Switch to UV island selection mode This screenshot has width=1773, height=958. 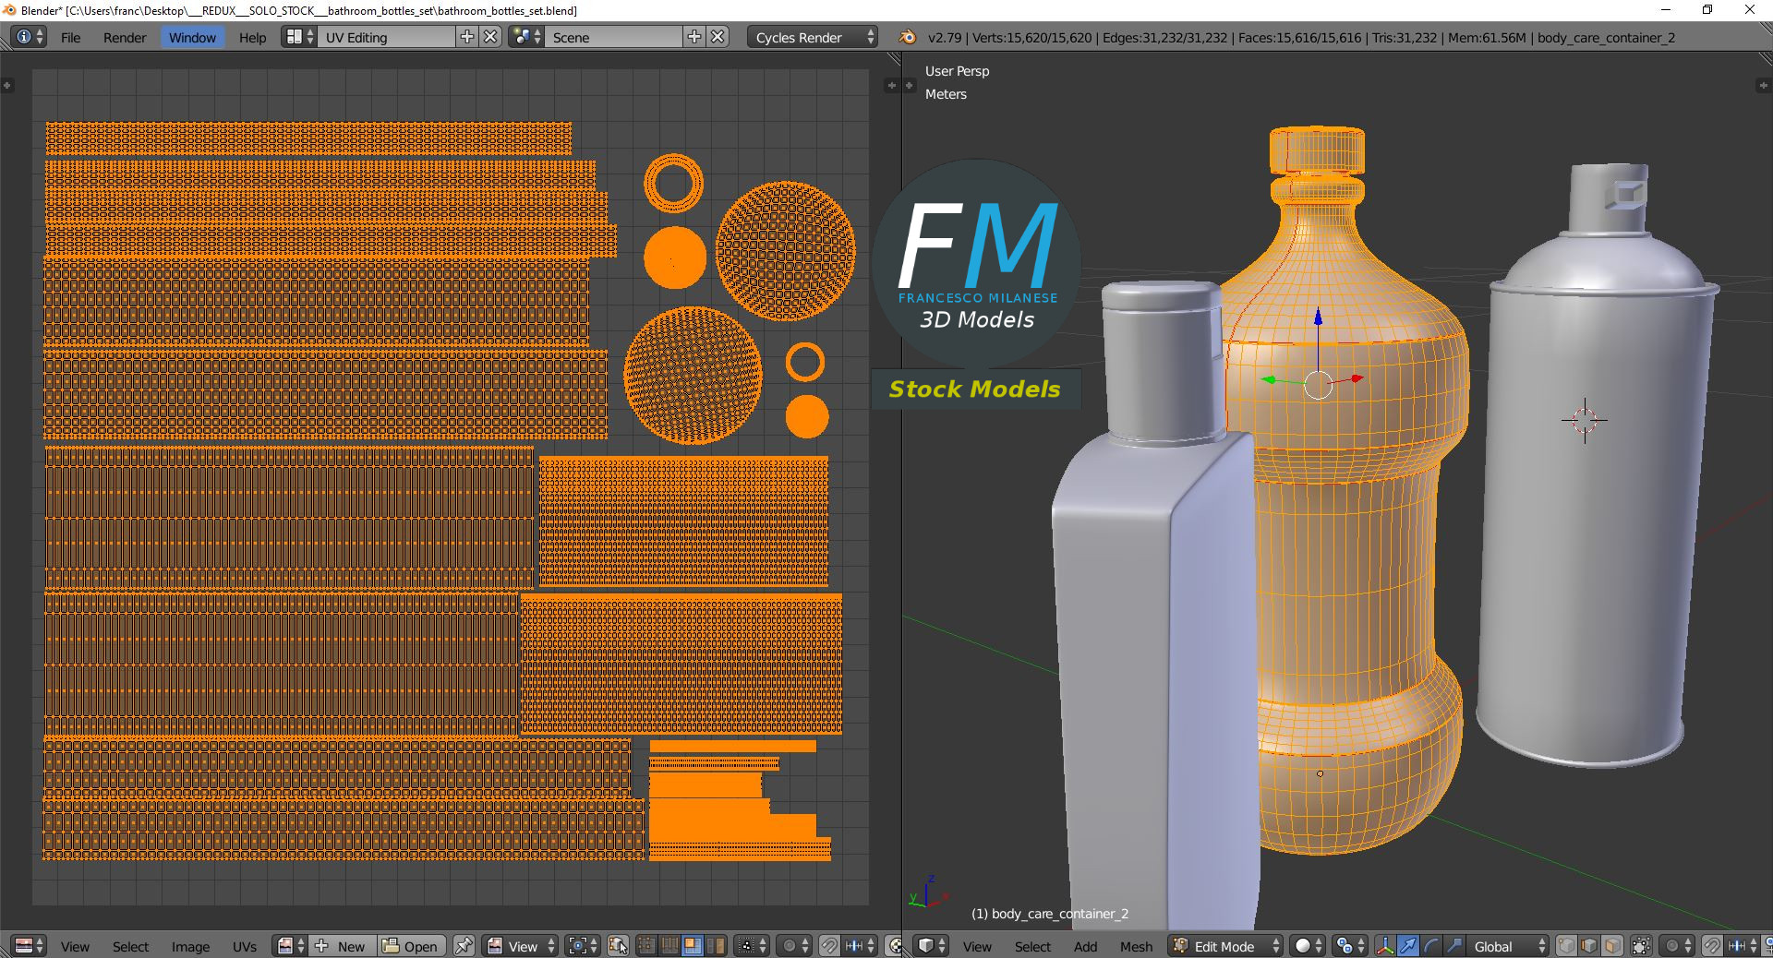point(715,946)
